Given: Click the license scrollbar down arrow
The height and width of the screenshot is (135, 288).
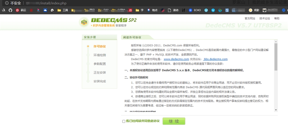Looking at the screenshot, I should (276, 110).
